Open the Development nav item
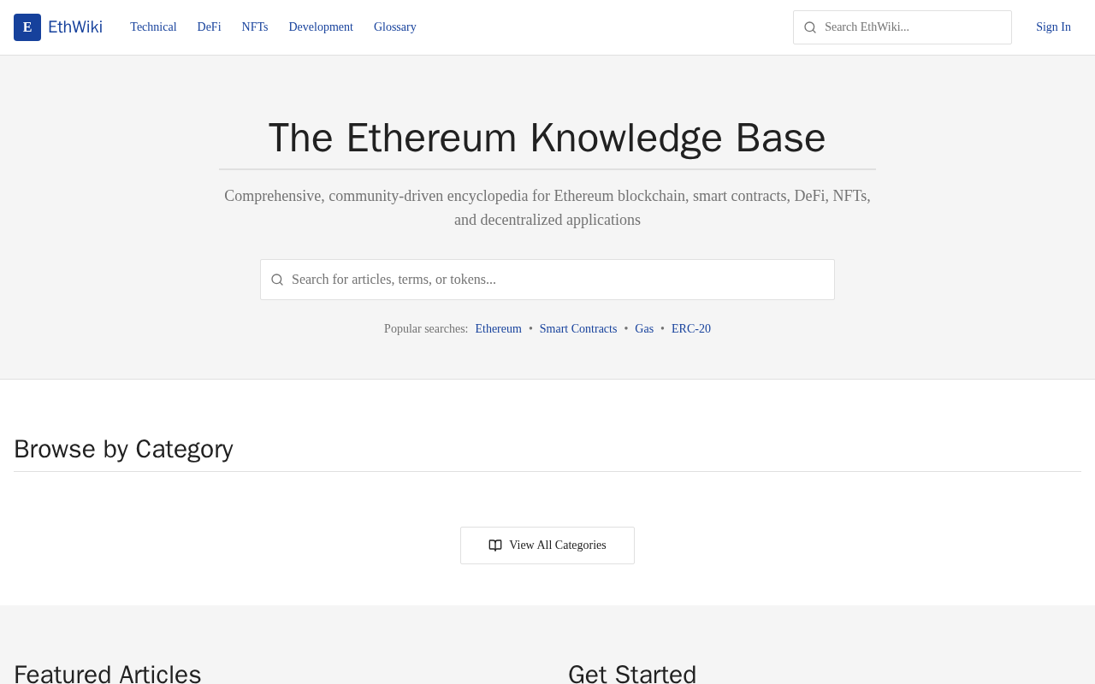Viewport: 1095px width, 684px height. coord(321,27)
